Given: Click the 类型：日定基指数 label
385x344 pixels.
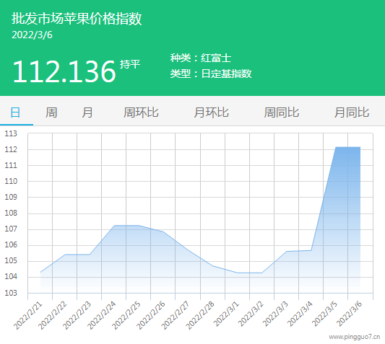Looking at the screenshot, I should coord(211,74).
